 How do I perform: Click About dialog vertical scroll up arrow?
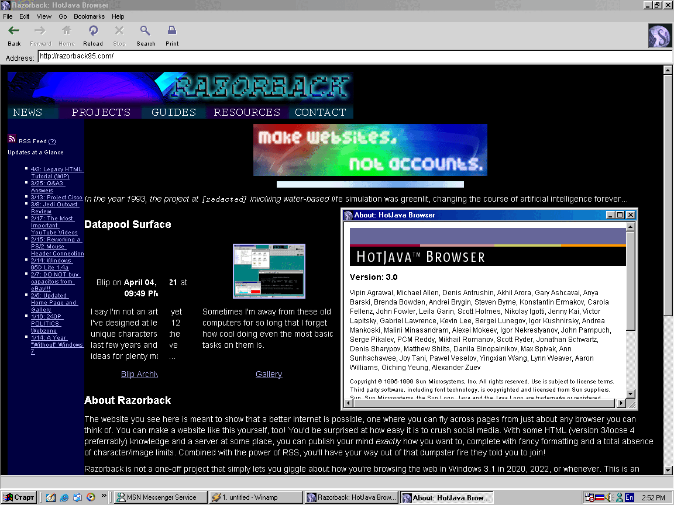pyautogui.click(x=630, y=227)
